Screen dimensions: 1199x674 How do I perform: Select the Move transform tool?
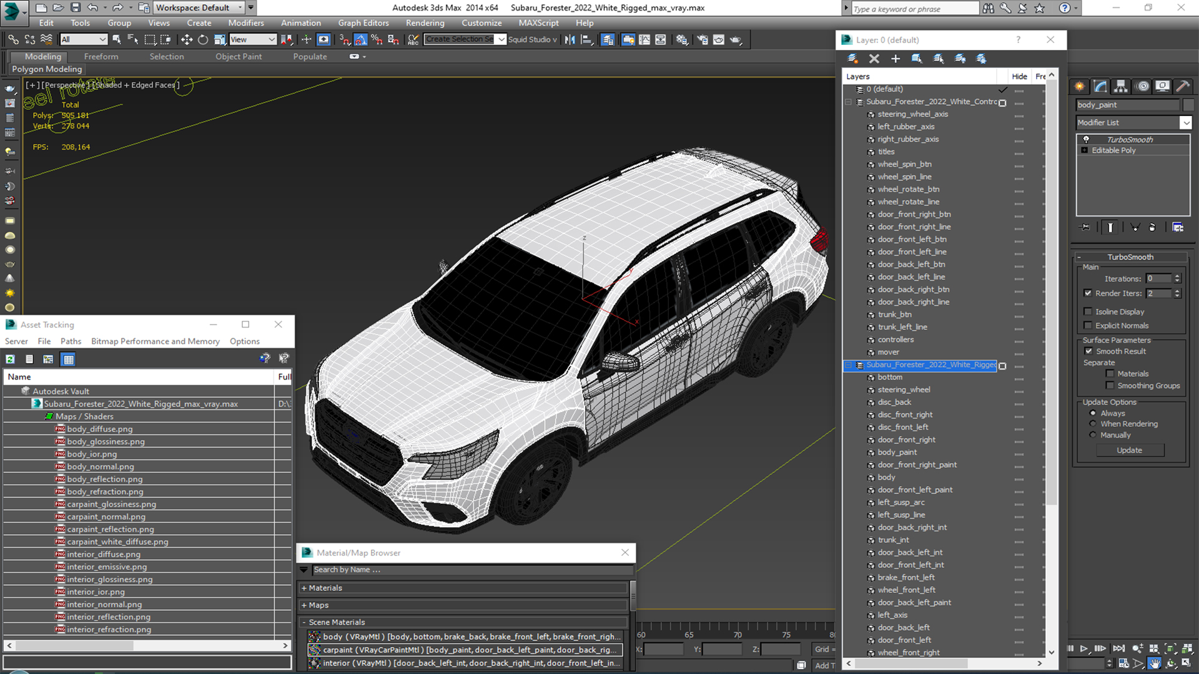click(x=186, y=39)
